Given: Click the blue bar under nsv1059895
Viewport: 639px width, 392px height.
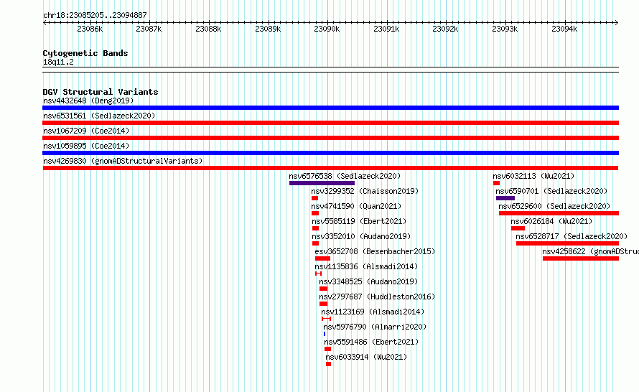Looking at the screenshot, I should [330, 153].
